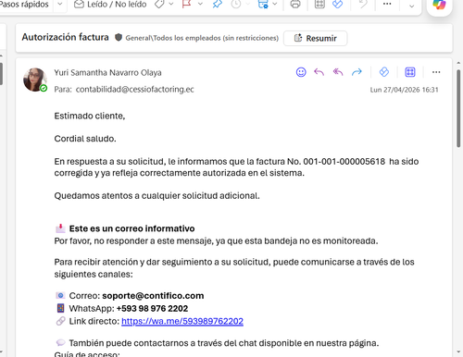Click the sender's profile picture

pos(35,80)
